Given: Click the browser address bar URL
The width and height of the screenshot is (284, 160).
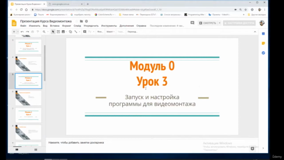Looking at the screenshot, I should tap(98, 10).
